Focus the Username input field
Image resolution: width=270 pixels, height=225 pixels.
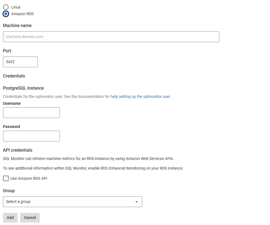tap(31, 113)
